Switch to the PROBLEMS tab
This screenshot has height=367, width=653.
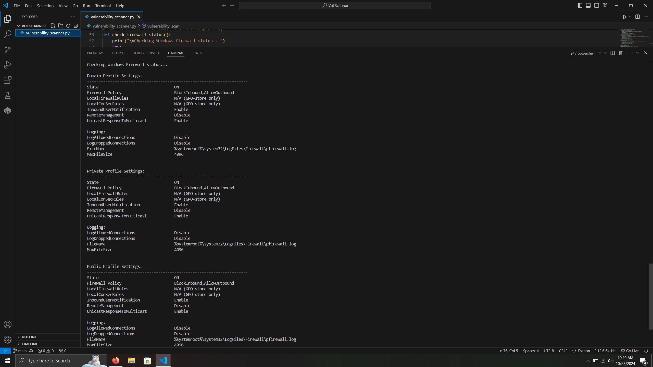click(95, 53)
